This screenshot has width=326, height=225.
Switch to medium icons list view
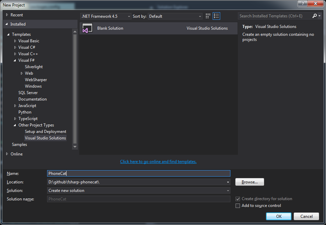[x=216, y=16]
